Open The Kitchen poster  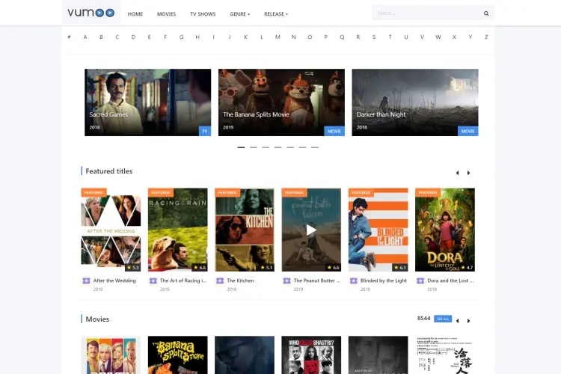(x=245, y=230)
